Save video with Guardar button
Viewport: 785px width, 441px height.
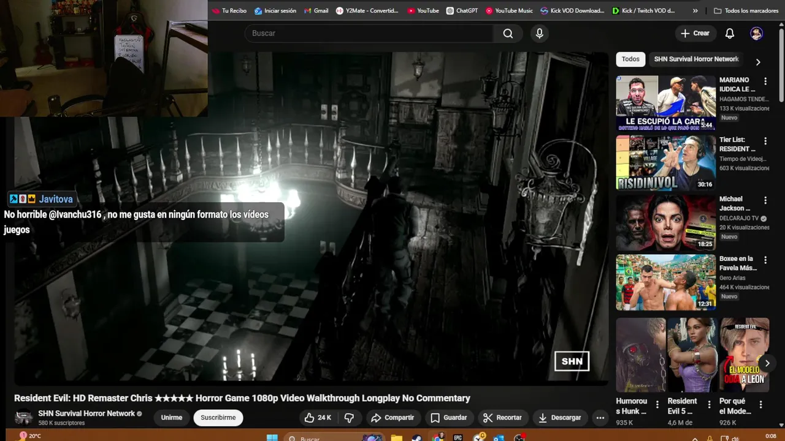[448, 418]
